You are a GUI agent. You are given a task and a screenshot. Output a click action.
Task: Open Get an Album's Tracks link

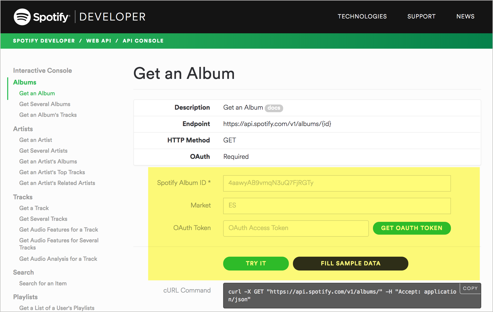point(48,115)
